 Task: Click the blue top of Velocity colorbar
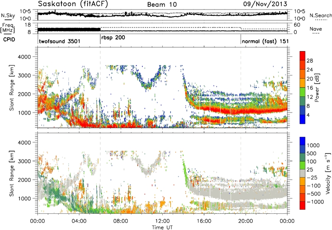coord(303,141)
